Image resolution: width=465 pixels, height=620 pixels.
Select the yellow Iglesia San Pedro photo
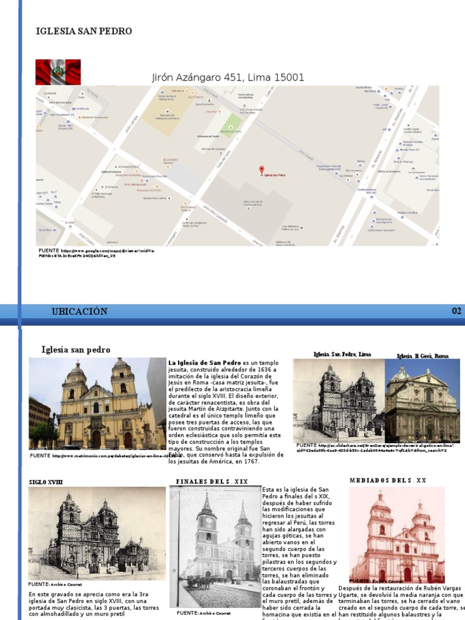coord(97,403)
